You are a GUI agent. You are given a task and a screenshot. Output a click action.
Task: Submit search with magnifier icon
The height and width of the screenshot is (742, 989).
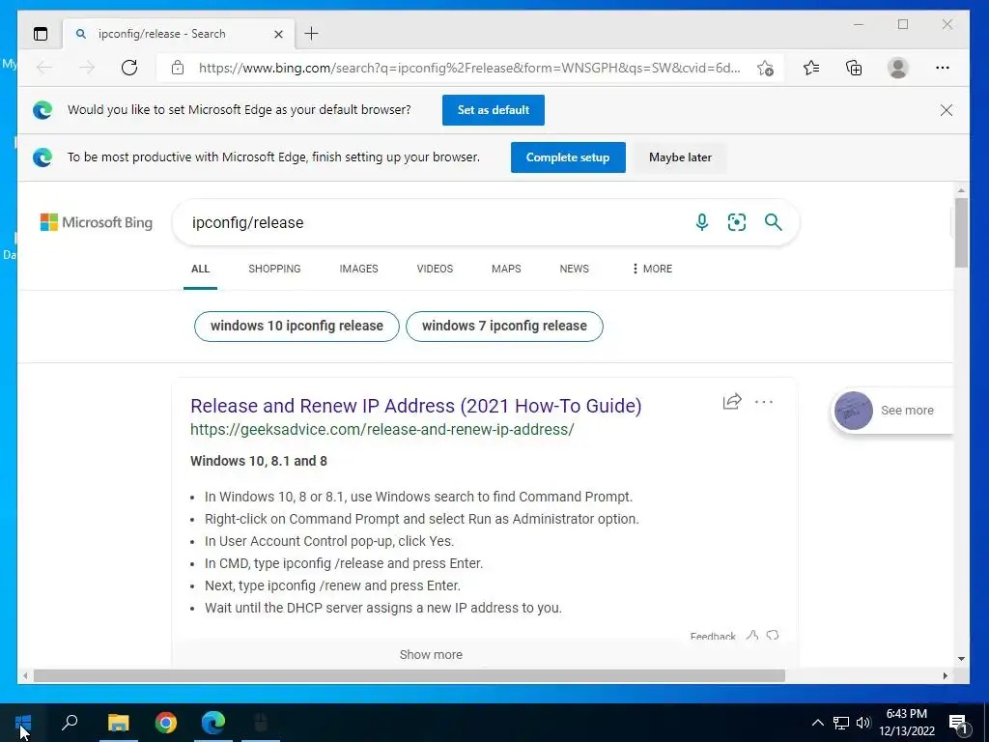[774, 222]
